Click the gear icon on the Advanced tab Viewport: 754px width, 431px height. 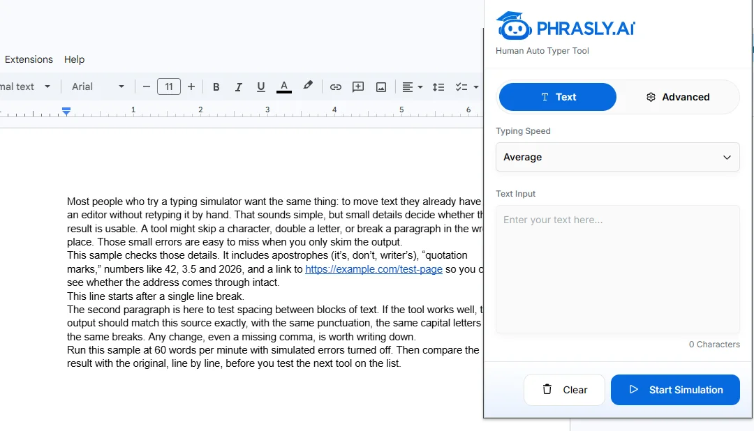point(651,97)
